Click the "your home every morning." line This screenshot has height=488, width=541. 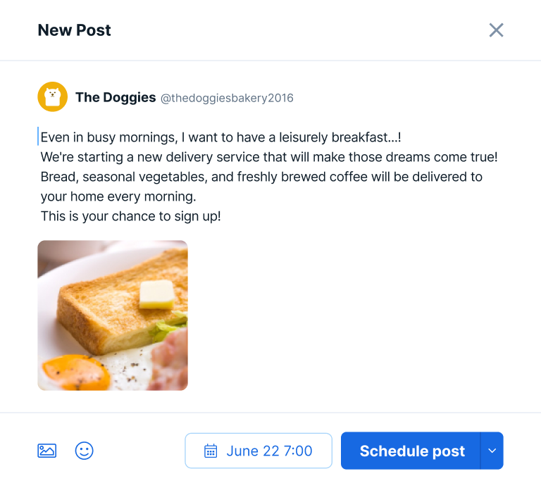[x=118, y=196]
